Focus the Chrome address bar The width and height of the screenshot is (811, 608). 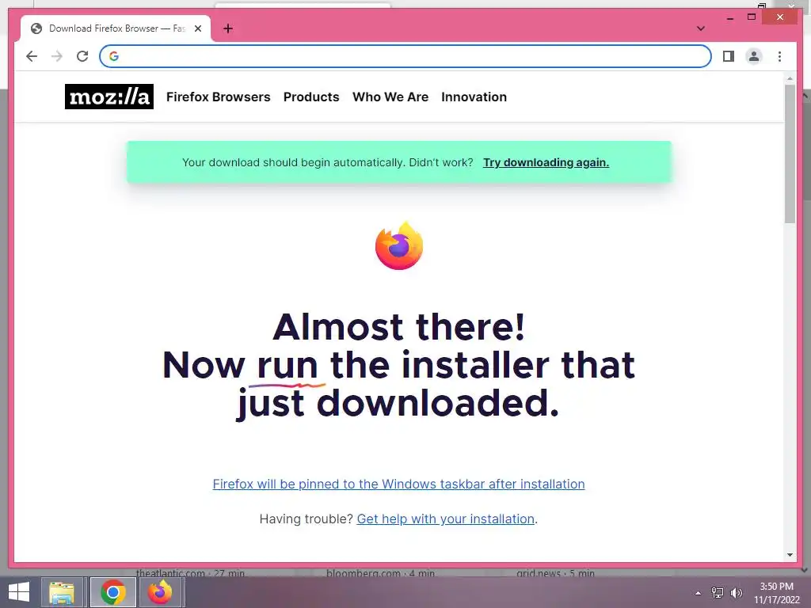(405, 56)
